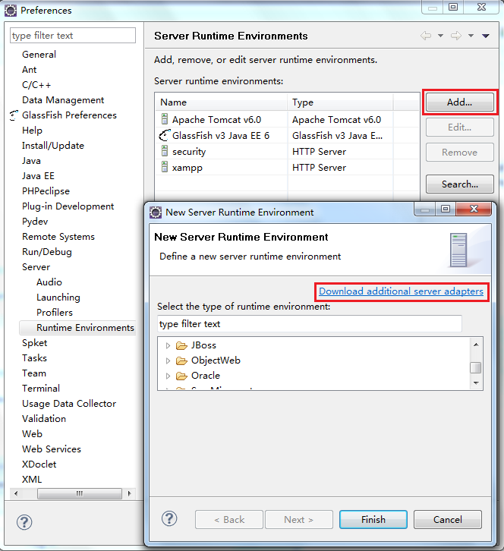Open the Forward history dropdown arrow
Viewport: 504px width, 551px height.
coord(471,36)
